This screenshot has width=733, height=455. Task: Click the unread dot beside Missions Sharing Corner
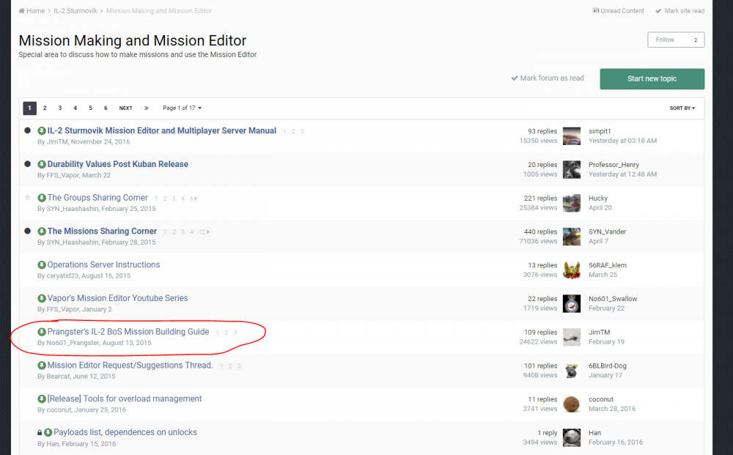(x=28, y=232)
